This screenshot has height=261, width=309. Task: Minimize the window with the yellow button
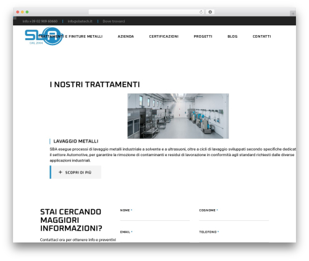click(x=22, y=12)
